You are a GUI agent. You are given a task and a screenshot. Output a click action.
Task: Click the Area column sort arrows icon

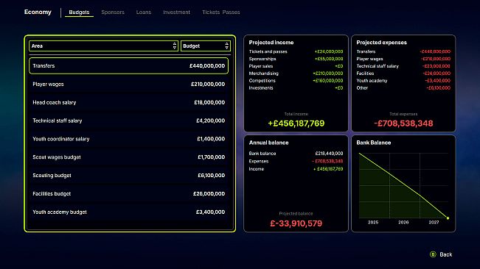tap(175, 46)
